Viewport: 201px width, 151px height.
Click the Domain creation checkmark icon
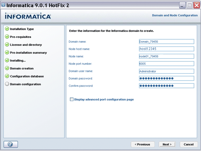(7, 68)
